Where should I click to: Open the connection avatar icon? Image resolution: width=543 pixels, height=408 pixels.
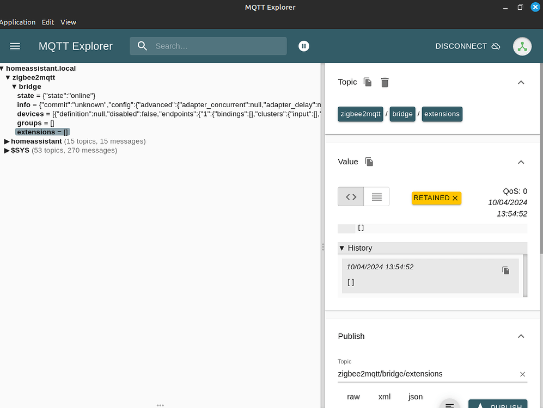click(522, 46)
